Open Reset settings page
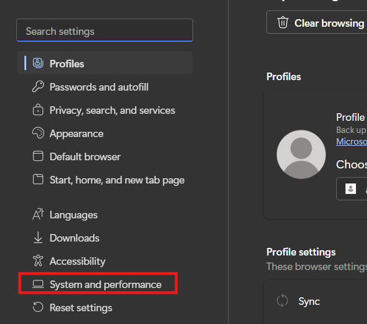Screen dimensions: 367x324 tap(105, 307)
